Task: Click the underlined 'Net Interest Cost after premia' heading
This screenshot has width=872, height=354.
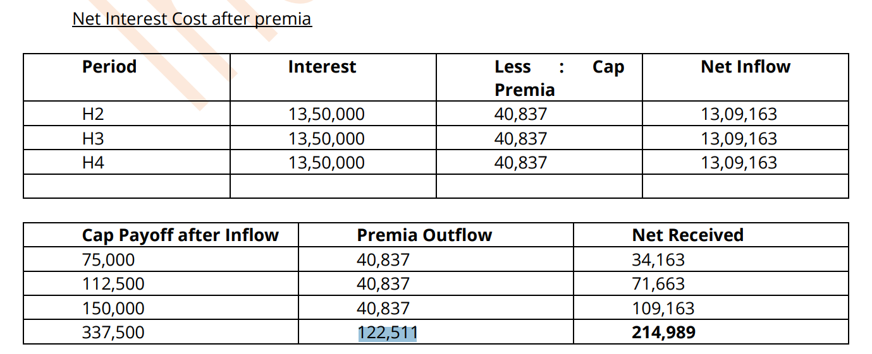Action: coord(192,19)
